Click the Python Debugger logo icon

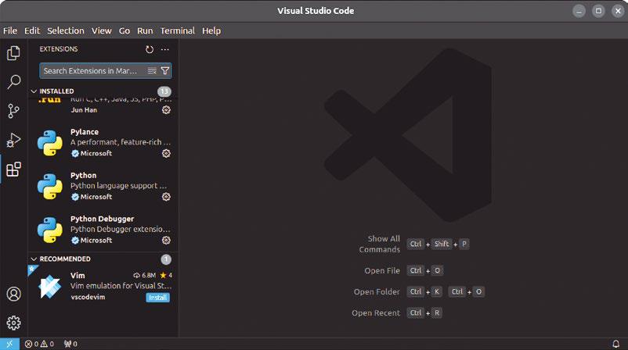(x=50, y=230)
